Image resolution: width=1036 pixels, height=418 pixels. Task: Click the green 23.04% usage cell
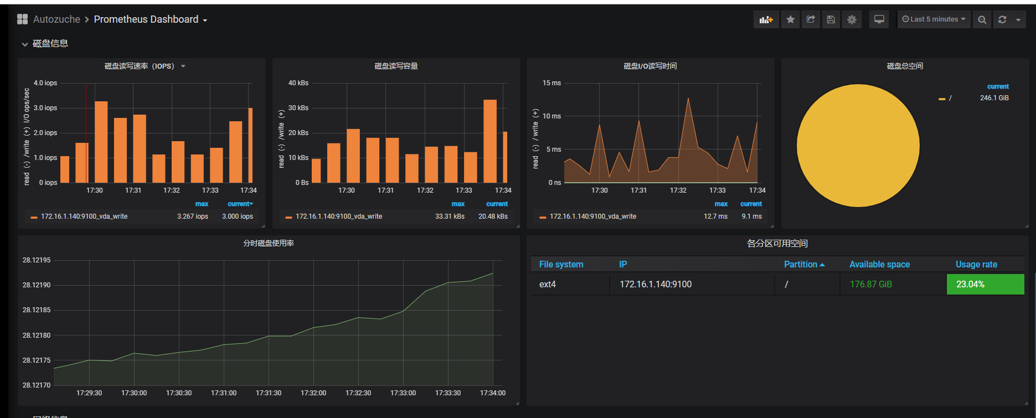985,284
